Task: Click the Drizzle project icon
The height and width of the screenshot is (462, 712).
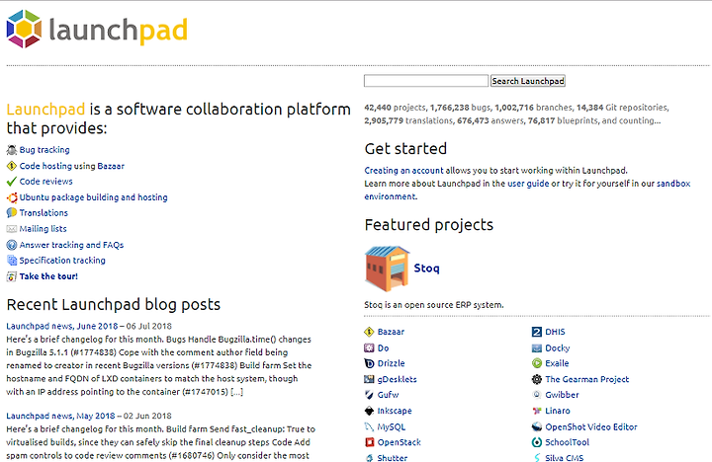Action: pos(369,363)
